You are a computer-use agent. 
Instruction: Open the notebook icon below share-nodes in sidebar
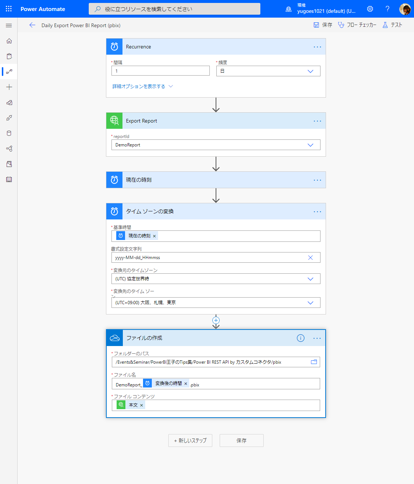click(x=9, y=164)
